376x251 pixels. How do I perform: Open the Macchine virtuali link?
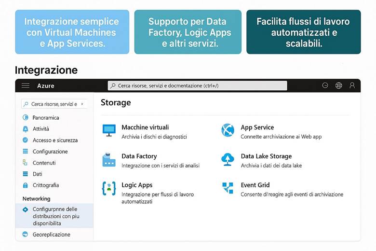coord(145,127)
